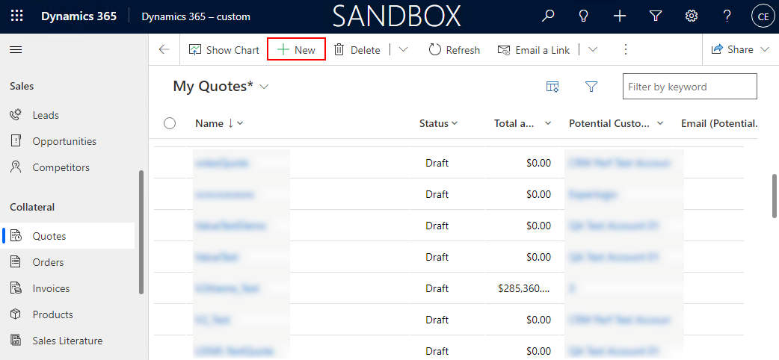Open the Status column header menu

[x=438, y=123]
